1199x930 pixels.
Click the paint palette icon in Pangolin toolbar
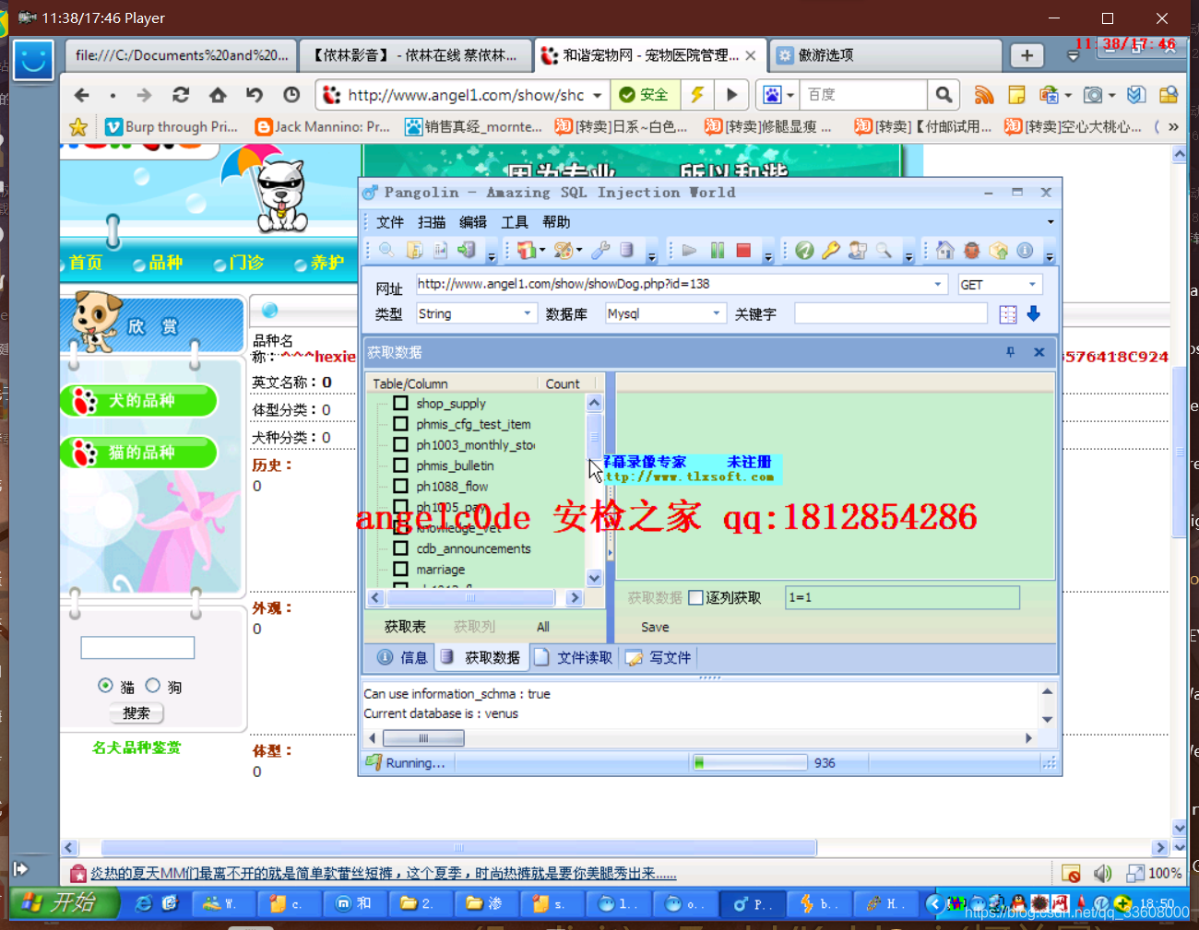pos(563,250)
